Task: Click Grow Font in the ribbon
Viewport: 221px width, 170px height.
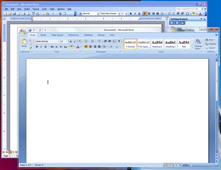Action: pos(71,42)
